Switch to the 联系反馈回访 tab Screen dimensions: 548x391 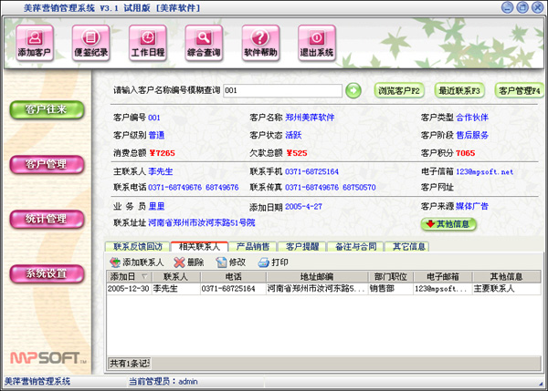click(137, 246)
